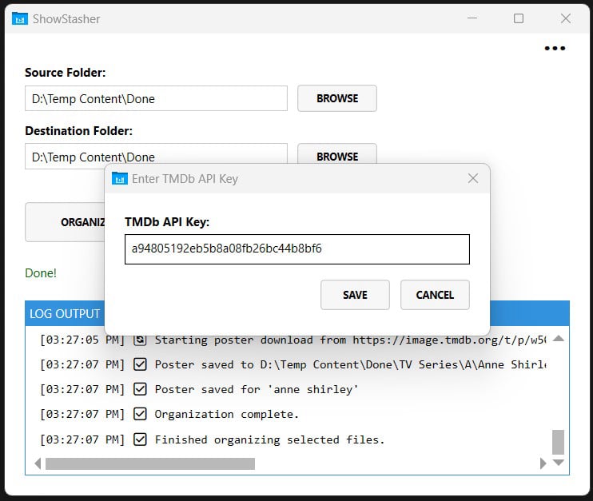Click the log scroll up arrow
This screenshot has width=593, height=501.
pos(558,339)
